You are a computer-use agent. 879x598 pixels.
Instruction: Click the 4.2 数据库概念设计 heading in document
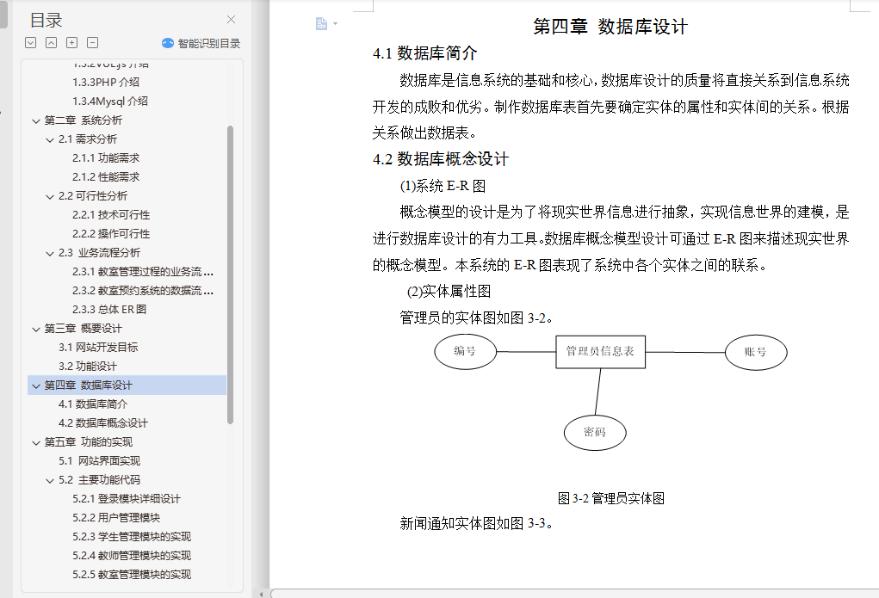pos(441,159)
